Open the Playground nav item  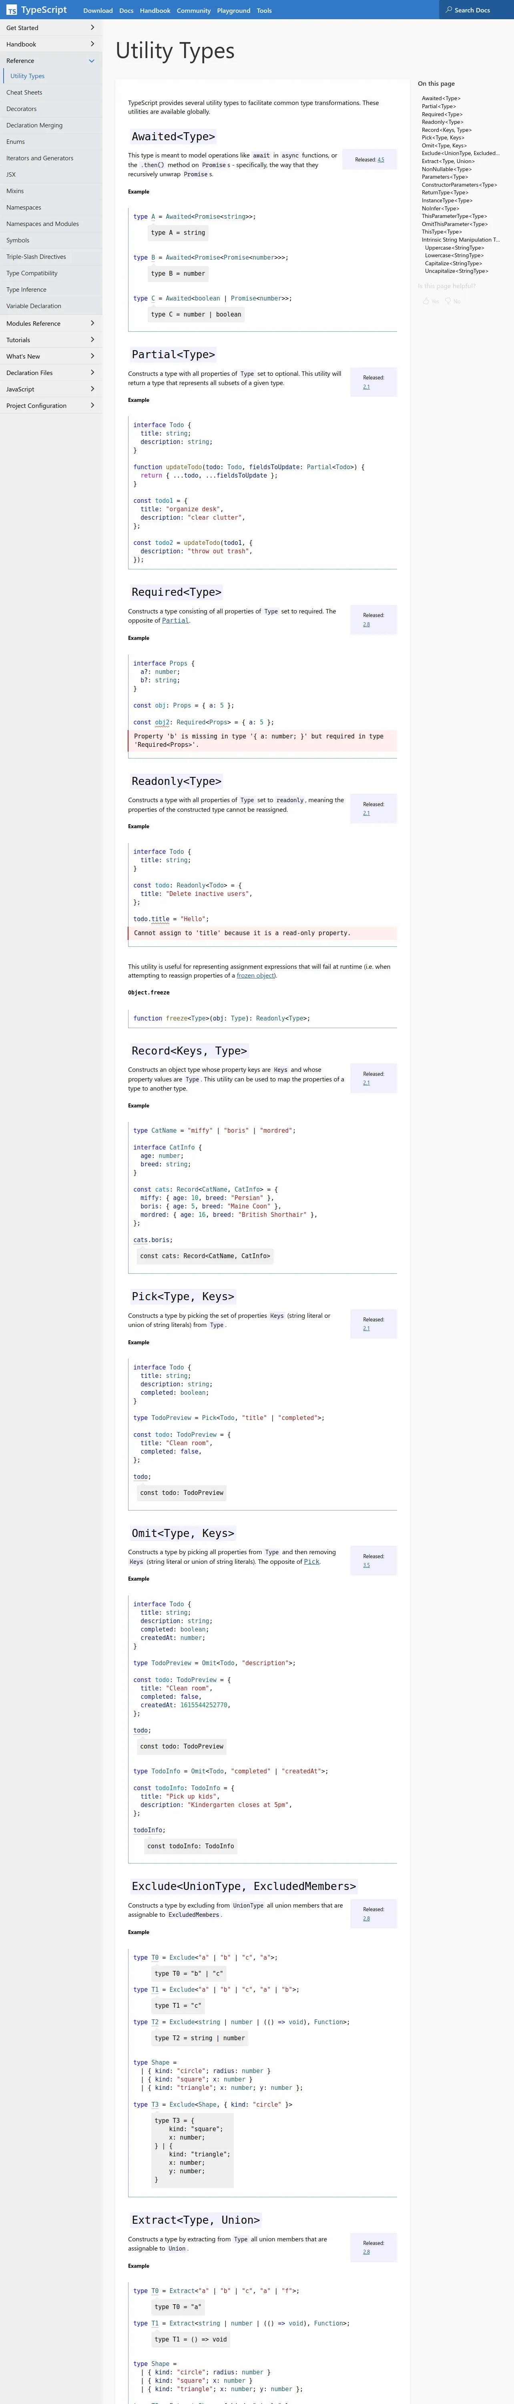pos(233,10)
